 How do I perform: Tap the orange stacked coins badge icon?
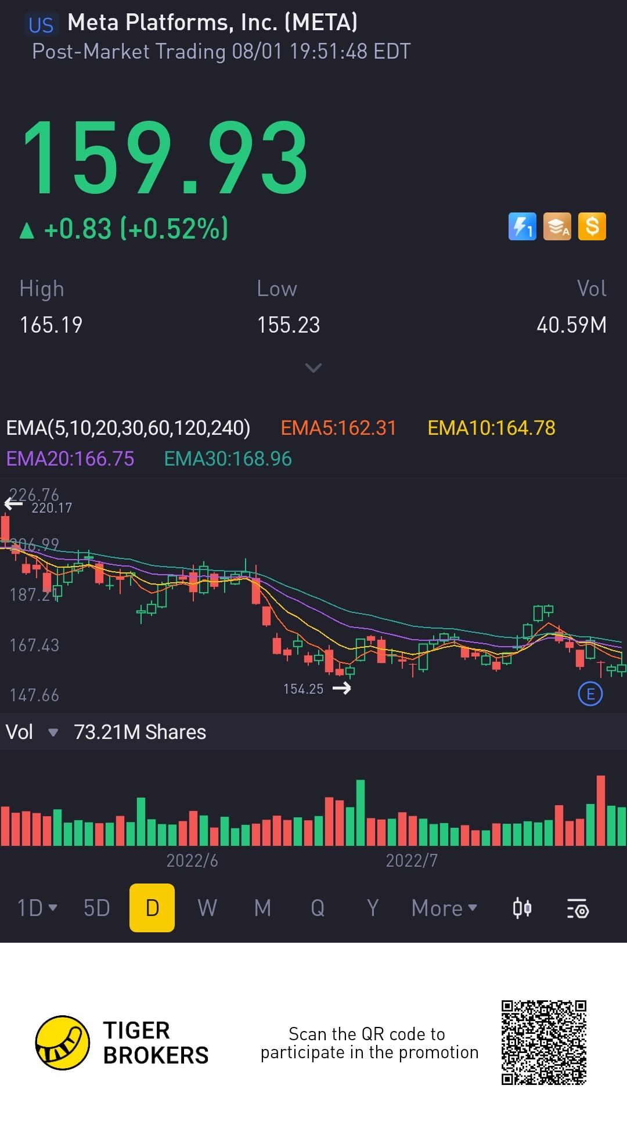point(557,226)
